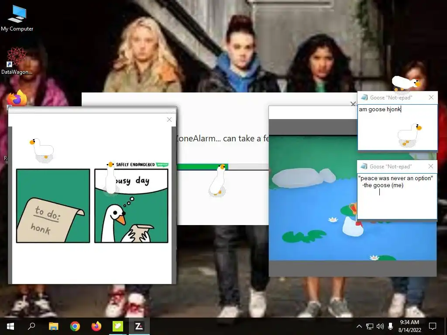Open the DataWagon desktop shortcut
This screenshot has width=447, height=335.
17,61
